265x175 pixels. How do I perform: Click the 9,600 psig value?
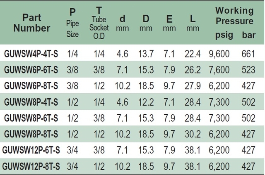(219, 54)
